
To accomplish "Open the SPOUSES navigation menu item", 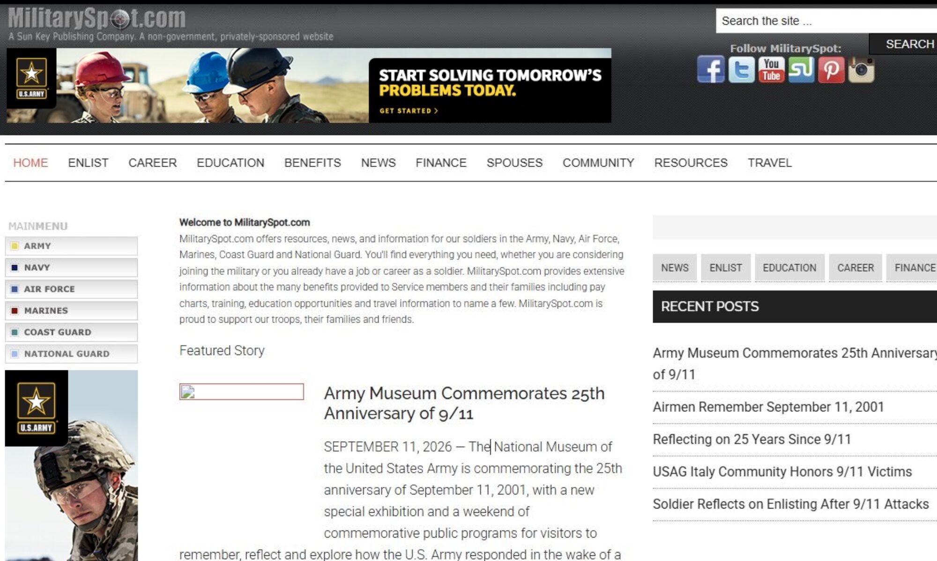I will [514, 162].
